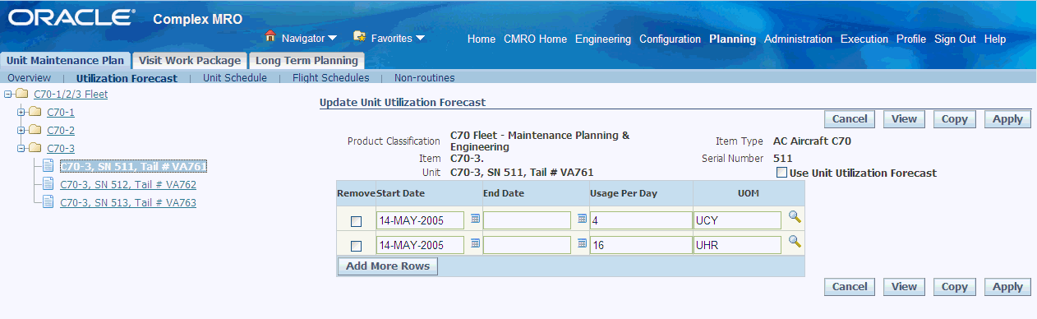Focus Usage Per Day field containing 16

pyautogui.click(x=641, y=245)
